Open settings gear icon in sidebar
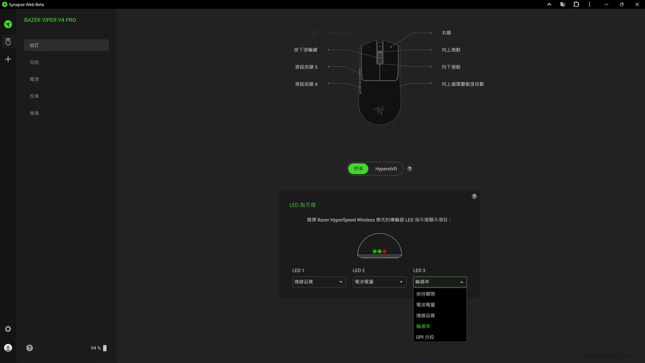 (8, 329)
